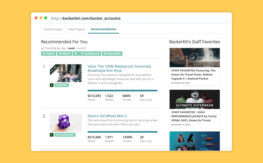This screenshot has width=263, height=163.
Task: Open the Active Projects tab
Action: click(x=53, y=29)
